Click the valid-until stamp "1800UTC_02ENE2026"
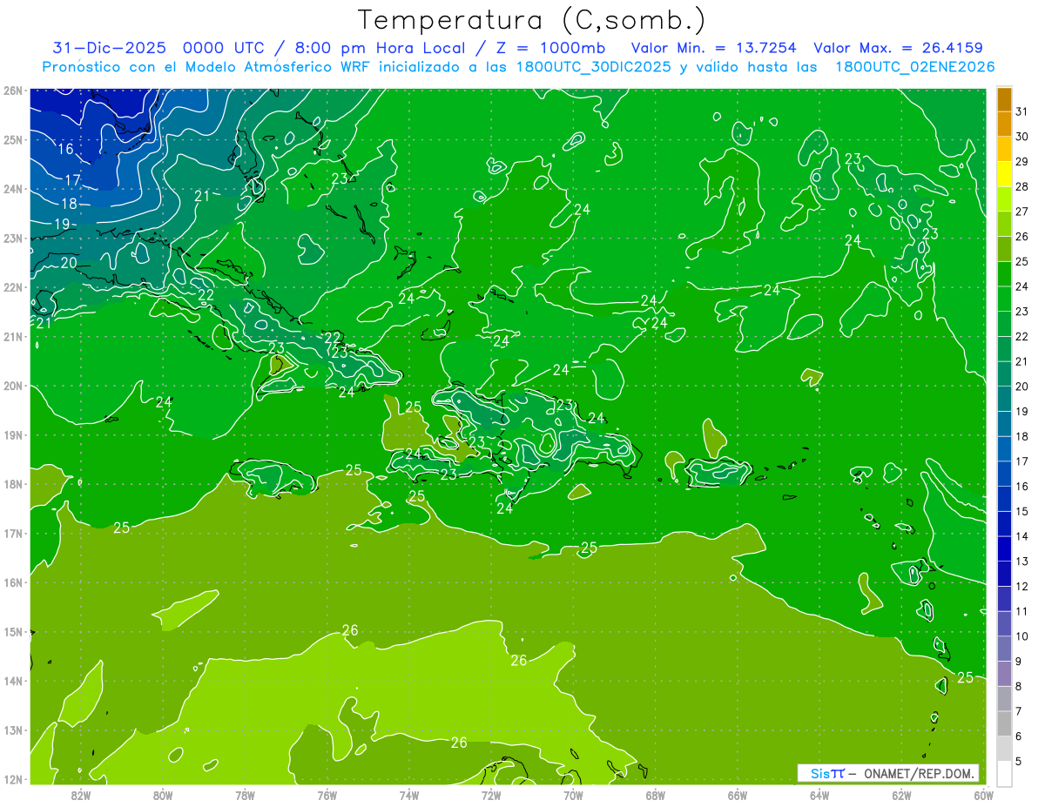 914,67
